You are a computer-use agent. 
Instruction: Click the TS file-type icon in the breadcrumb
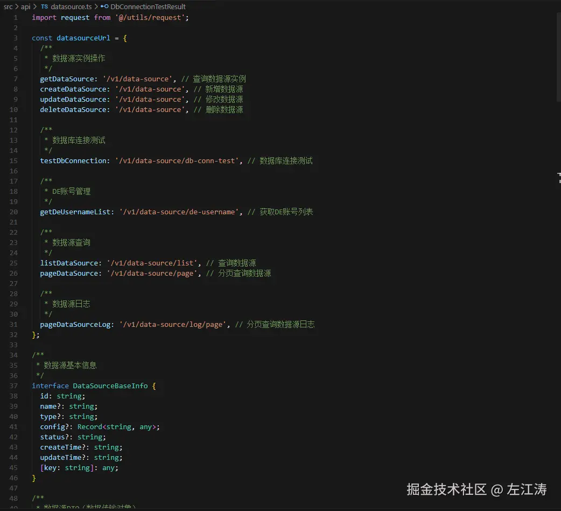point(44,6)
